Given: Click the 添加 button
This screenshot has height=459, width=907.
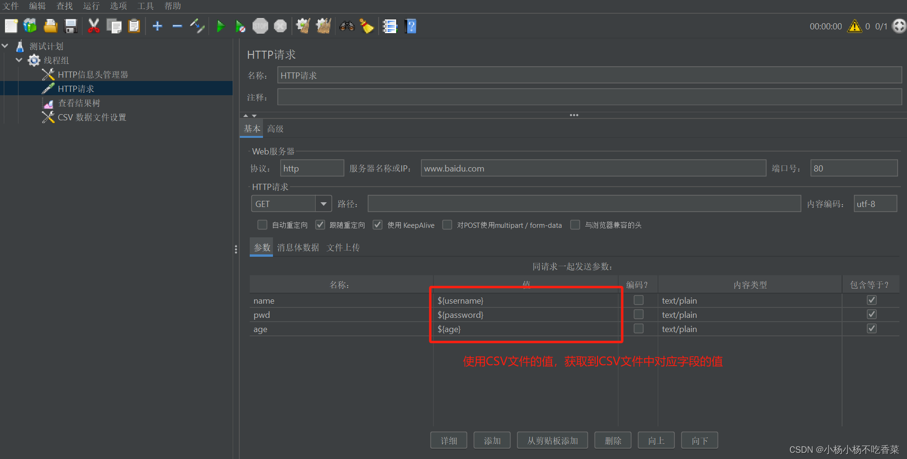Looking at the screenshot, I should click(492, 441).
